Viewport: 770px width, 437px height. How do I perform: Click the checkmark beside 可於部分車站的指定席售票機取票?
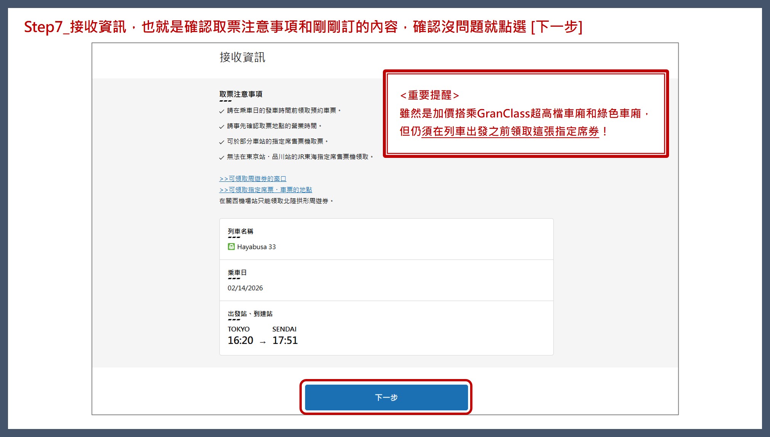[x=222, y=142]
